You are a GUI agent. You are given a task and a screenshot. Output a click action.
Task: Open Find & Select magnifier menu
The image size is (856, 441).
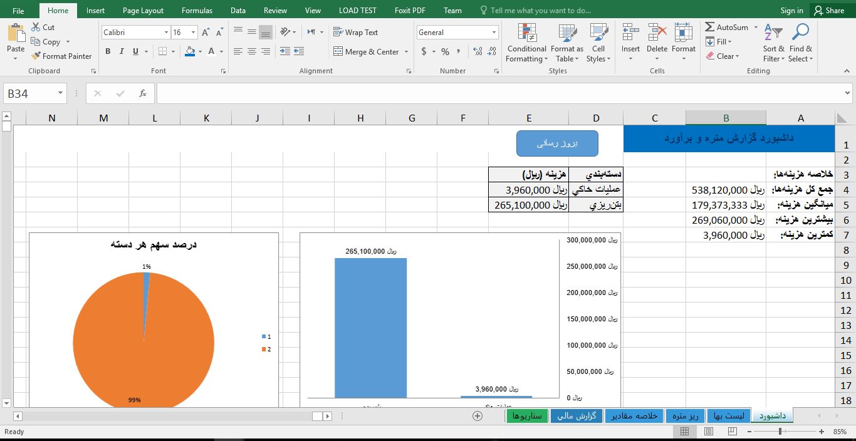(801, 43)
